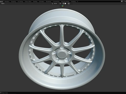Click the colorful sphere icon below the header
126x94 pixels.
63,6
